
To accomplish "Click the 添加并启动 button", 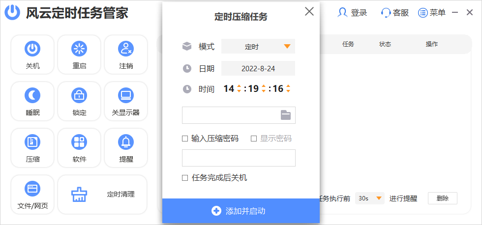I will point(241,211).
